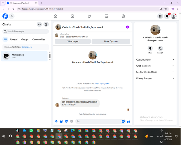Bookmark this page with the star icon
This screenshot has width=181, height=145.
pyautogui.click(x=165, y=9)
